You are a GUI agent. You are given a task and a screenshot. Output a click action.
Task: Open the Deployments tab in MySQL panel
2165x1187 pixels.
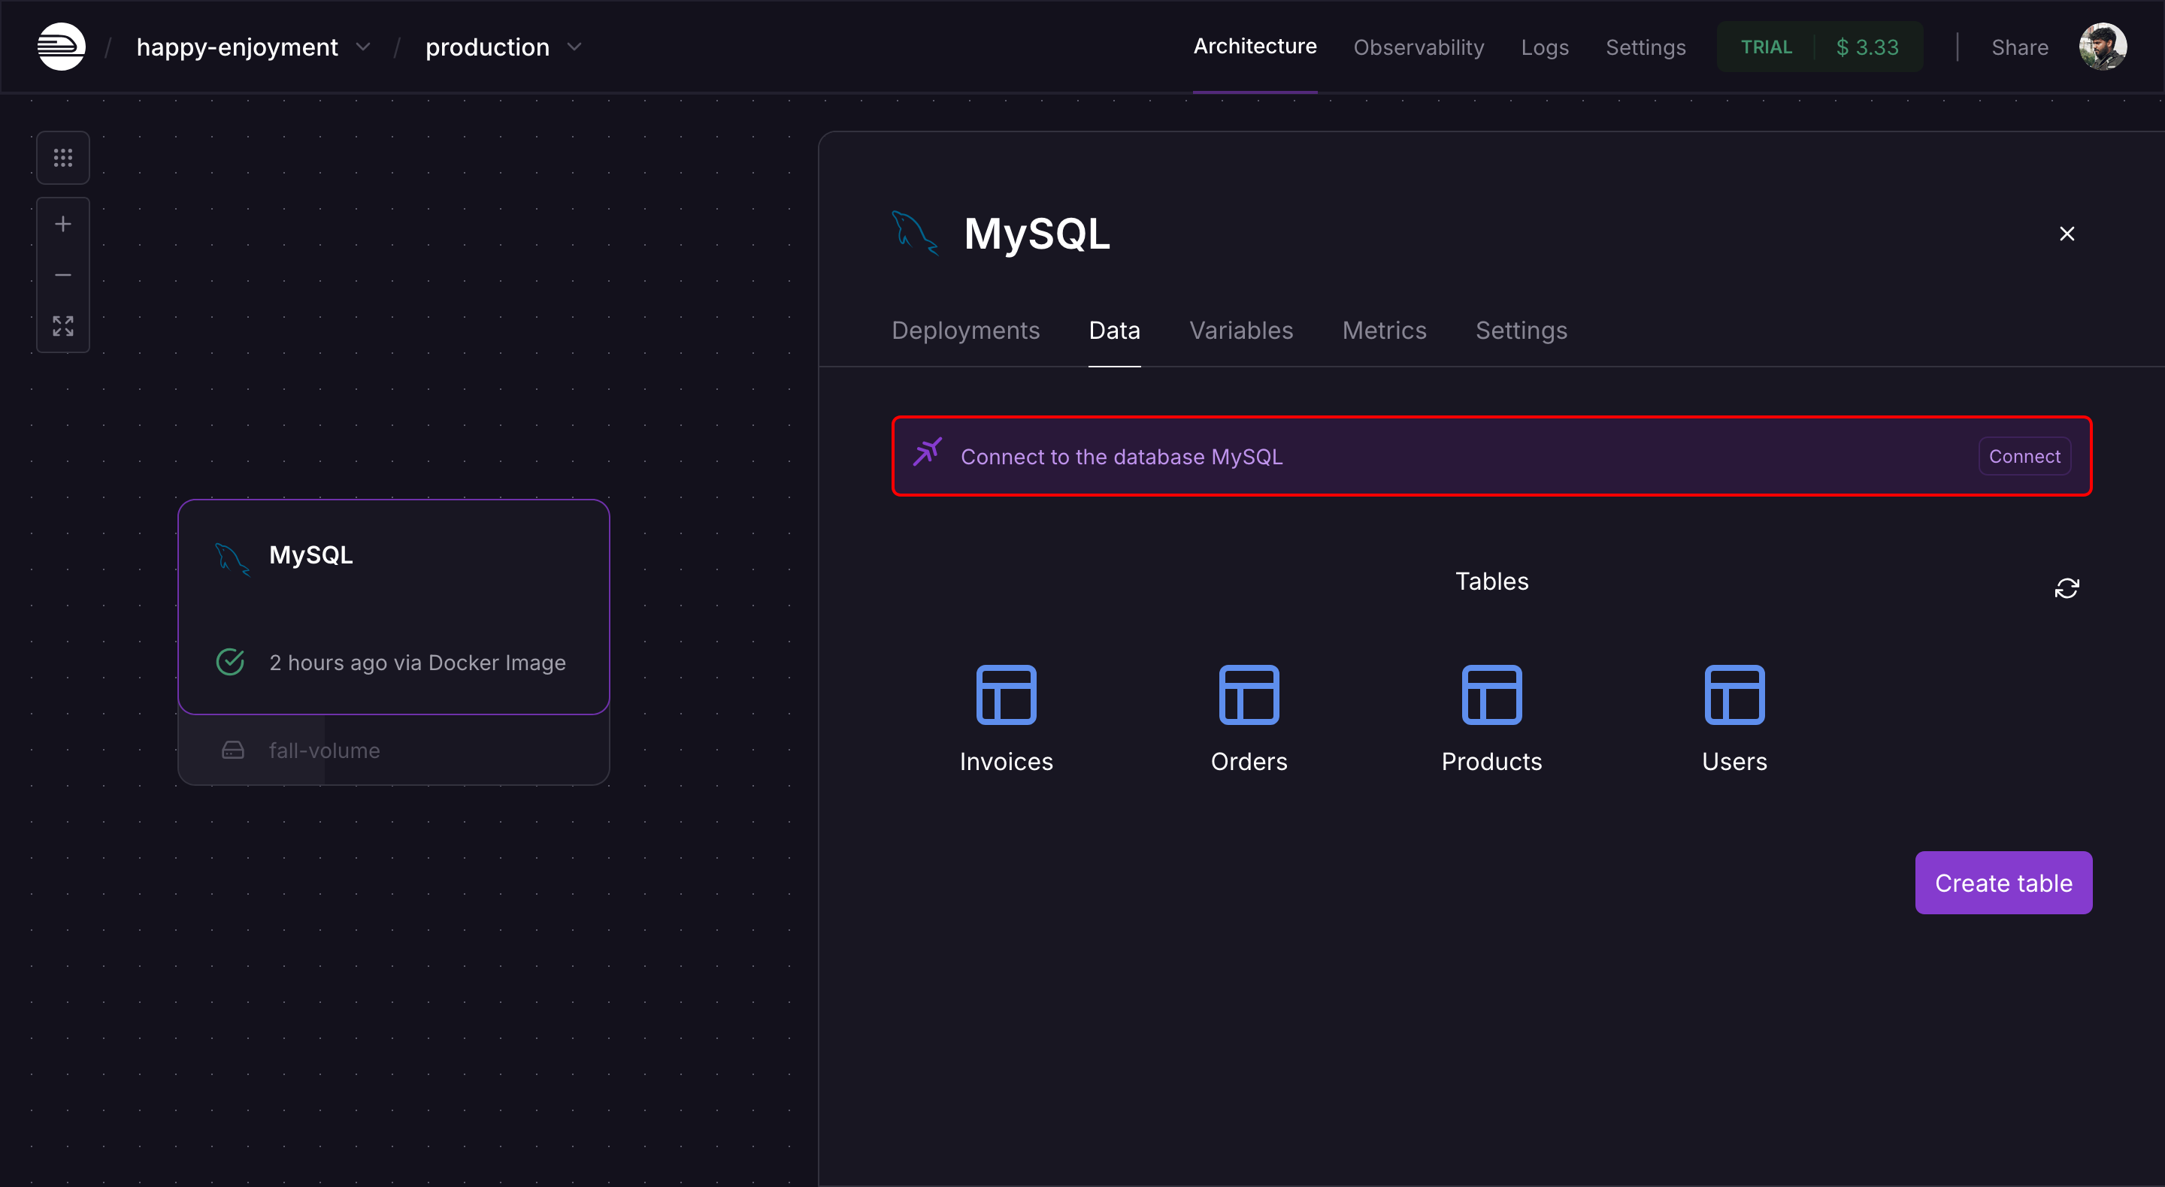pos(966,330)
